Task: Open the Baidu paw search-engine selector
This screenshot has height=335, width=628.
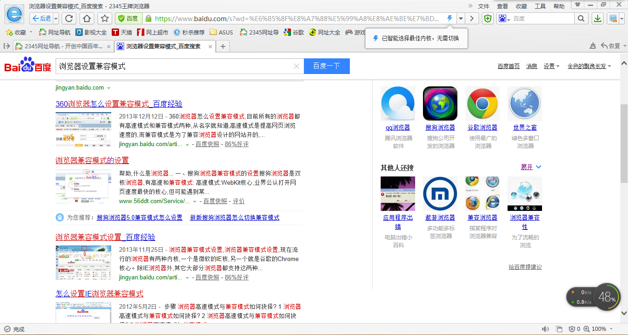Action: pos(505,19)
